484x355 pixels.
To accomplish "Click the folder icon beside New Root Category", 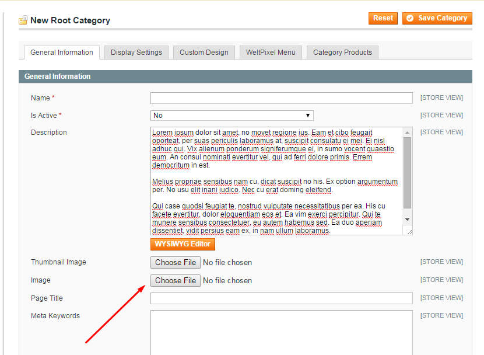I will point(23,20).
